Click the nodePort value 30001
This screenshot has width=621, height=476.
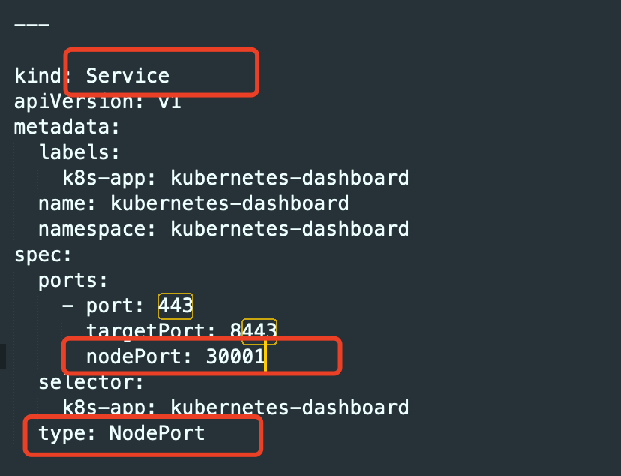(x=235, y=357)
